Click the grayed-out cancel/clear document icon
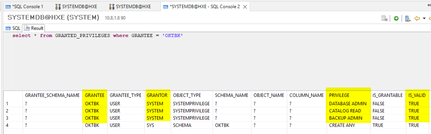Screen dimensions: 431x134 coord(384,18)
